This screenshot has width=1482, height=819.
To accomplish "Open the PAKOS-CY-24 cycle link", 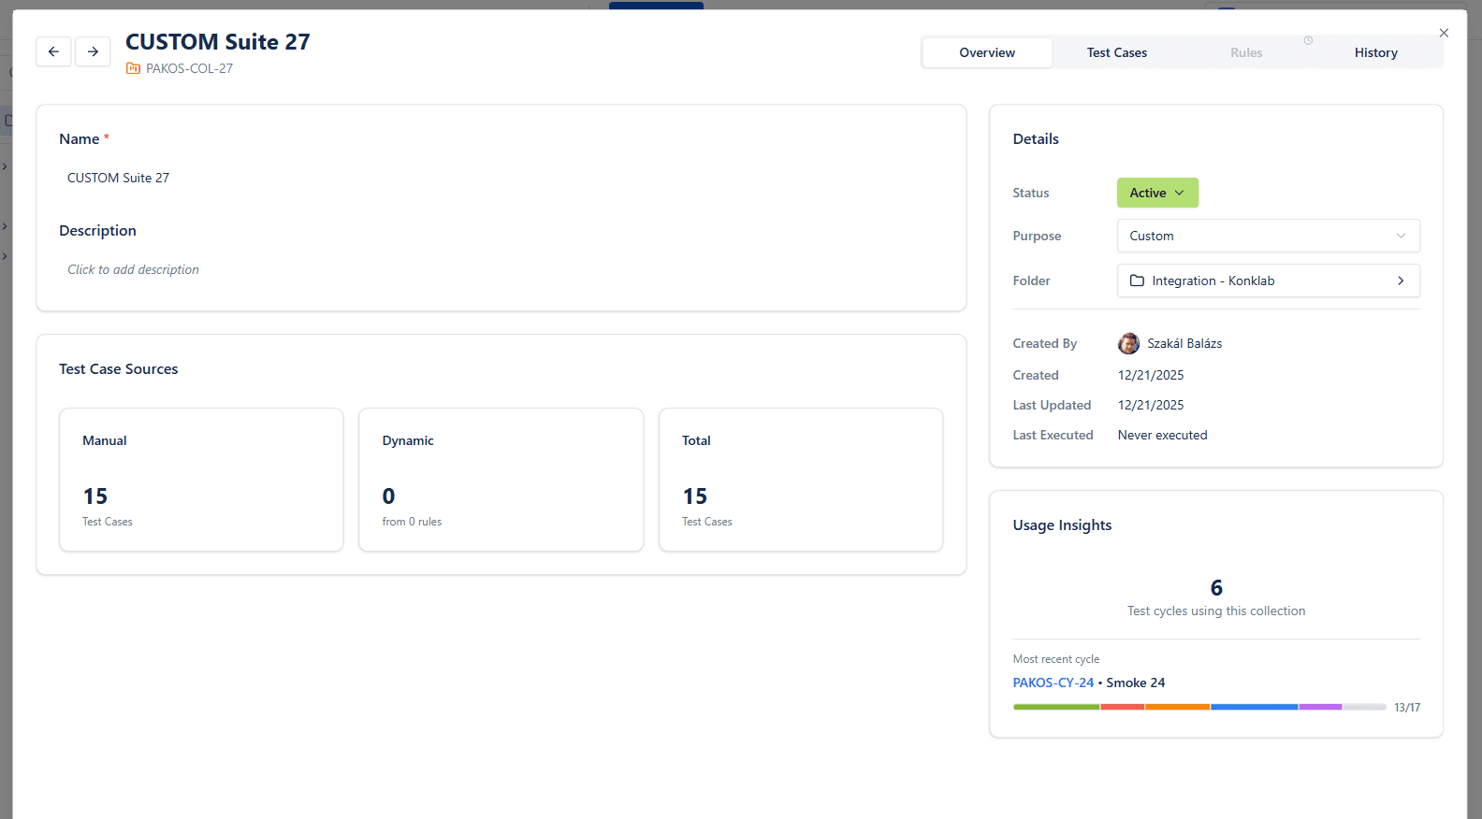I will pyautogui.click(x=1053, y=682).
